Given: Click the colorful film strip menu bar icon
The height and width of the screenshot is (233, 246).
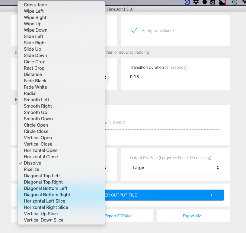Looking at the screenshot, I should (x=222, y=2).
